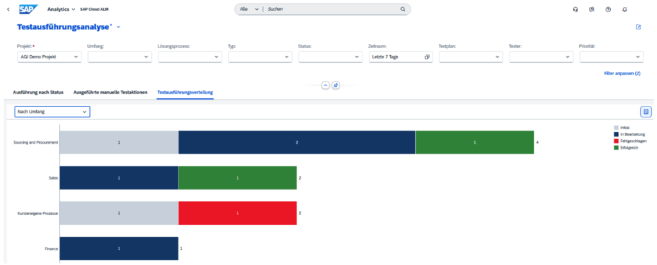657x265 pixels.
Task: Open the feedback icon in header
Action: click(592, 9)
